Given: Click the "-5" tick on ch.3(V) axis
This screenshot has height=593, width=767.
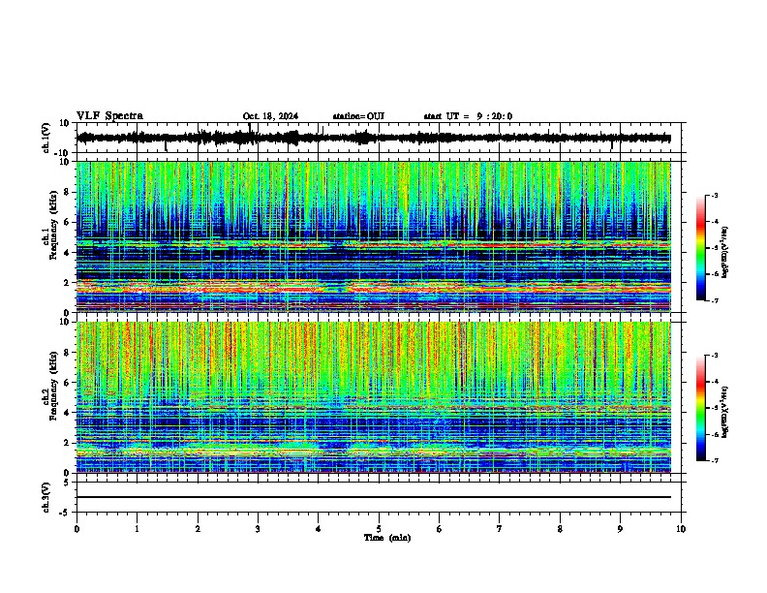Looking at the screenshot, I should point(64,513).
